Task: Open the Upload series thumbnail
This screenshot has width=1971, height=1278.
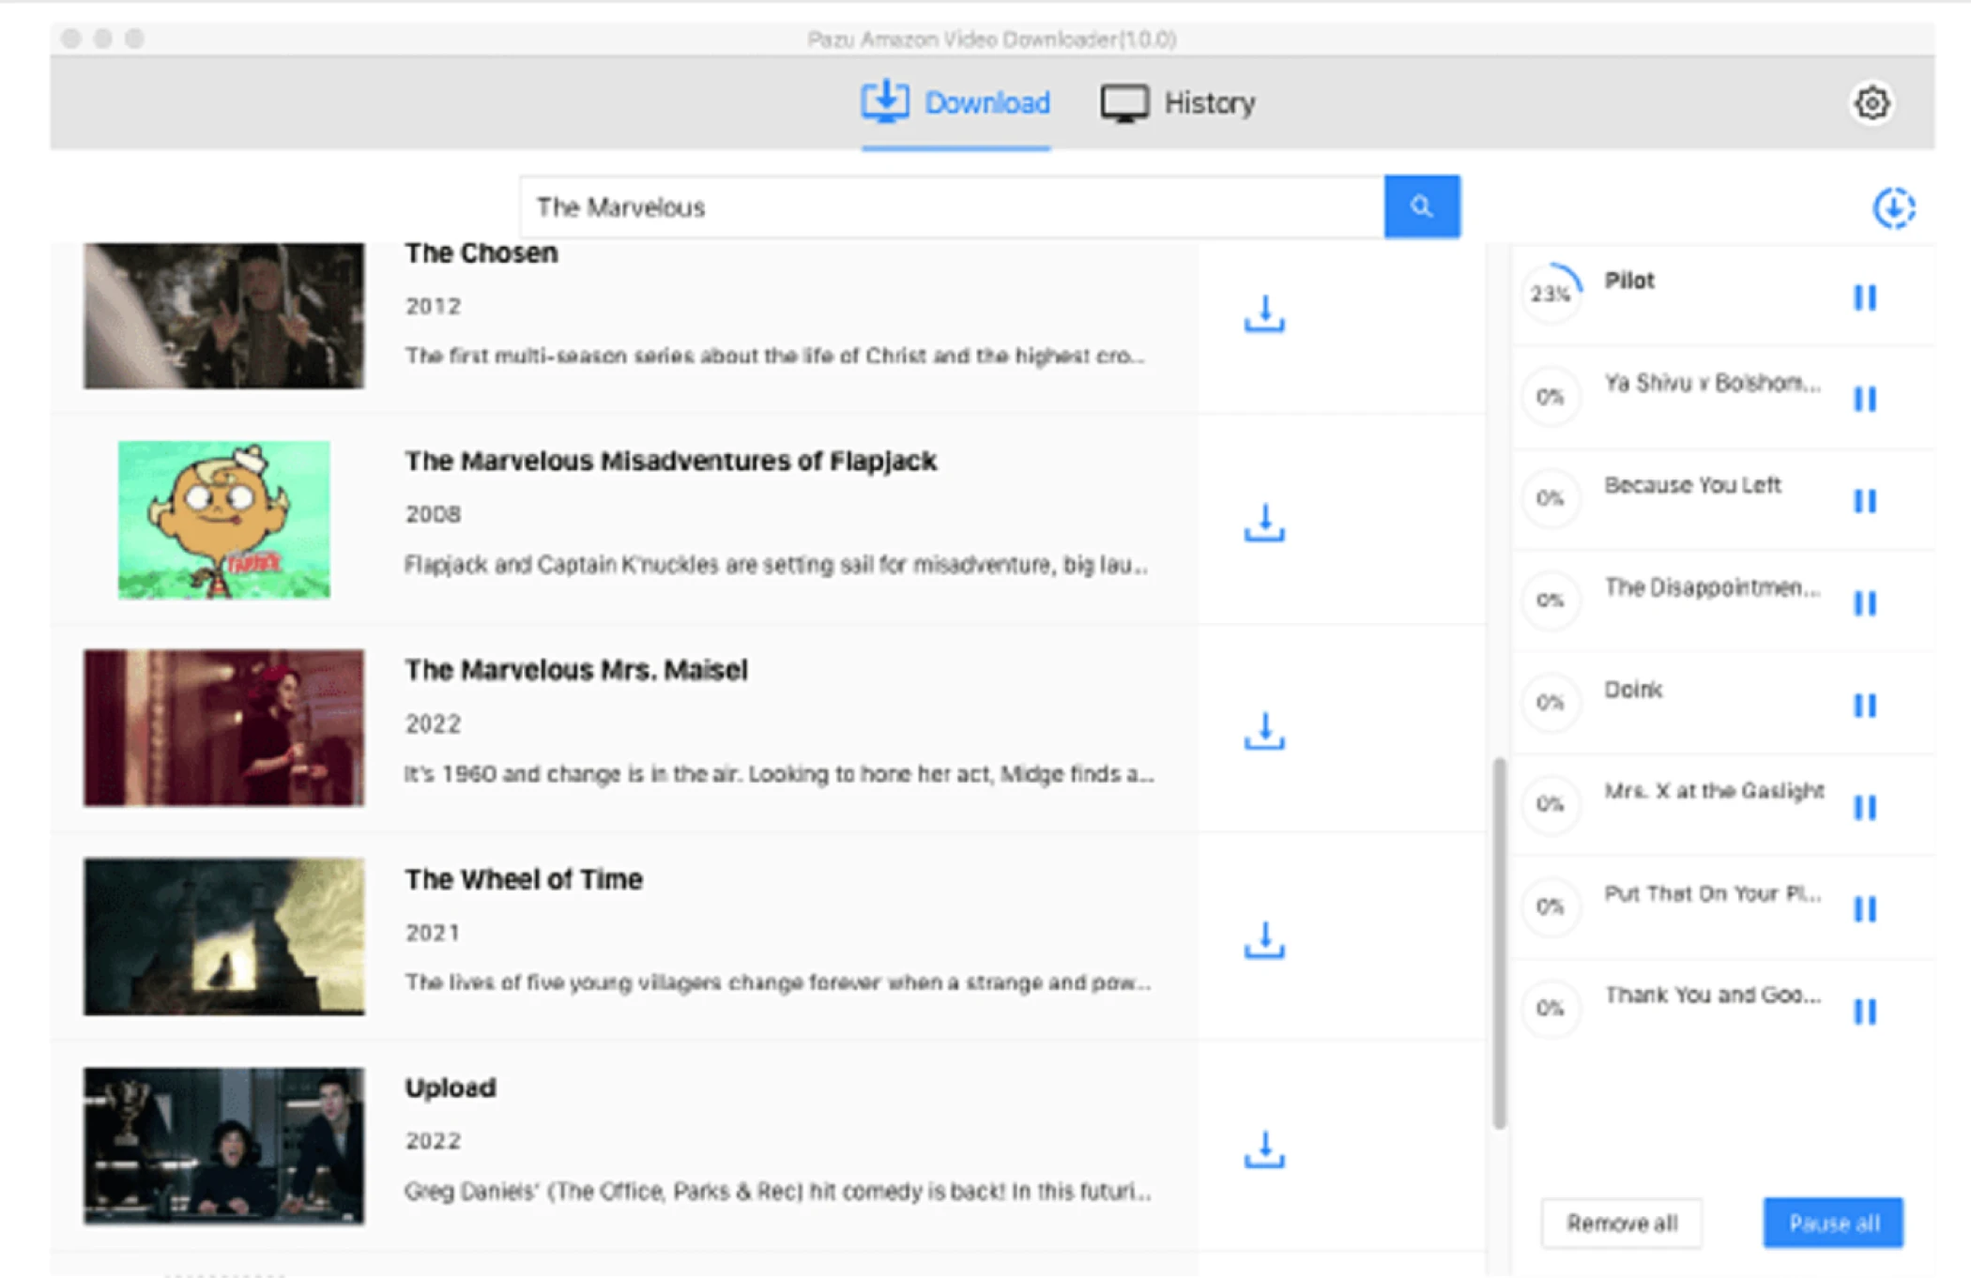Action: 223,1145
